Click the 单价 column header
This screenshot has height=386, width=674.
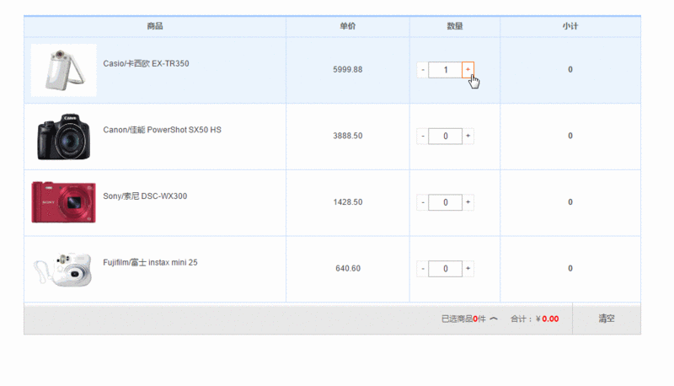point(348,26)
